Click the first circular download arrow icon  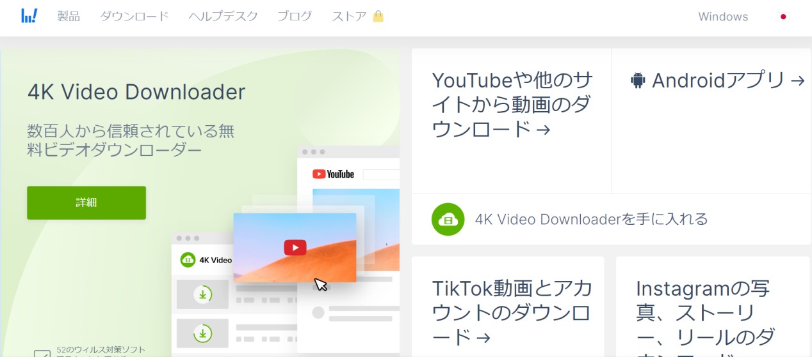(x=203, y=294)
